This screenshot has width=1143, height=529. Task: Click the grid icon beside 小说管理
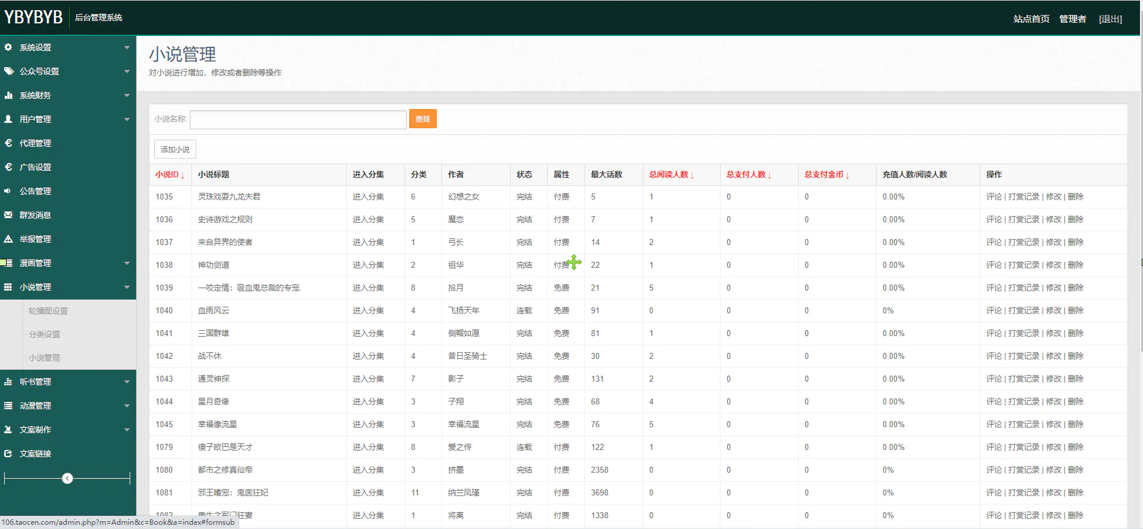(8, 287)
